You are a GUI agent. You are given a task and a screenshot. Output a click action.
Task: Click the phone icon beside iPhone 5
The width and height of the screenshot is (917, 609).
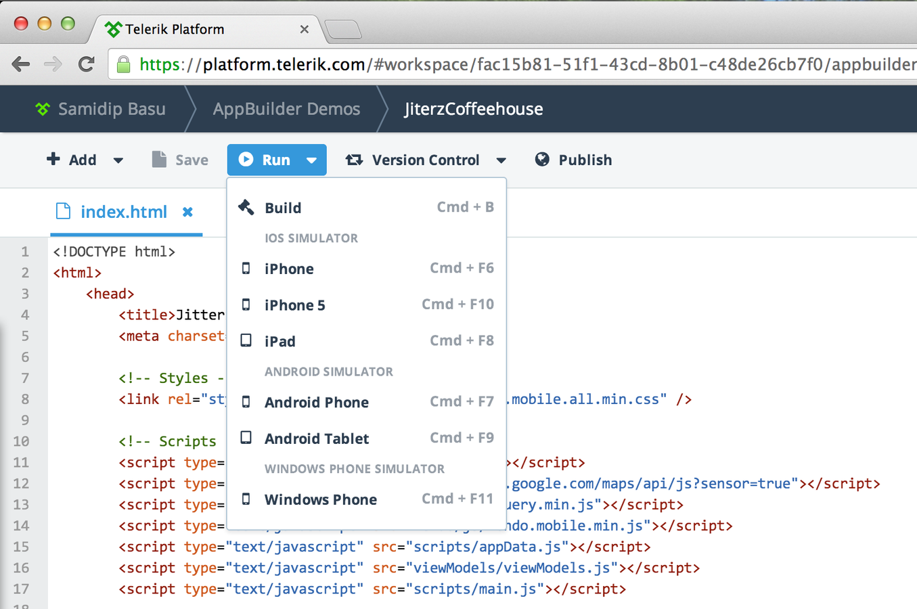click(246, 304)
